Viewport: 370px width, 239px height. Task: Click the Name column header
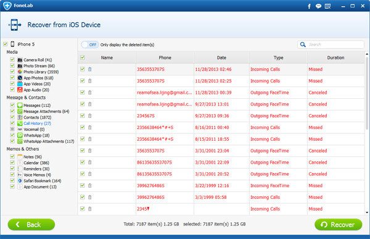[x=107, y=57]
